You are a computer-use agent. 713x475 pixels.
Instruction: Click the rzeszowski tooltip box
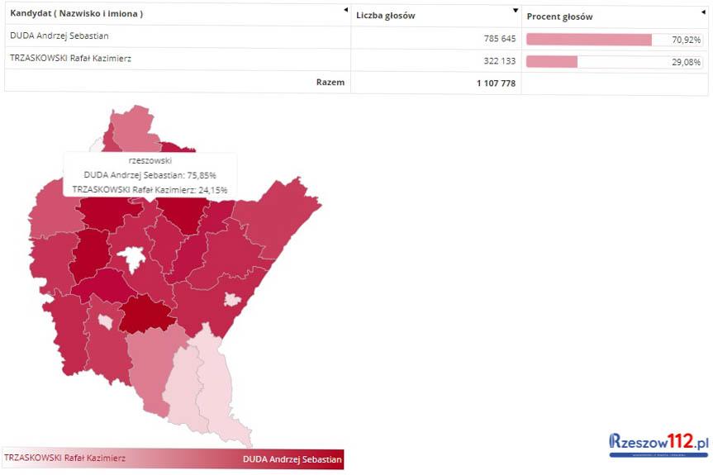pyautogui.click(x=150, y=175)
